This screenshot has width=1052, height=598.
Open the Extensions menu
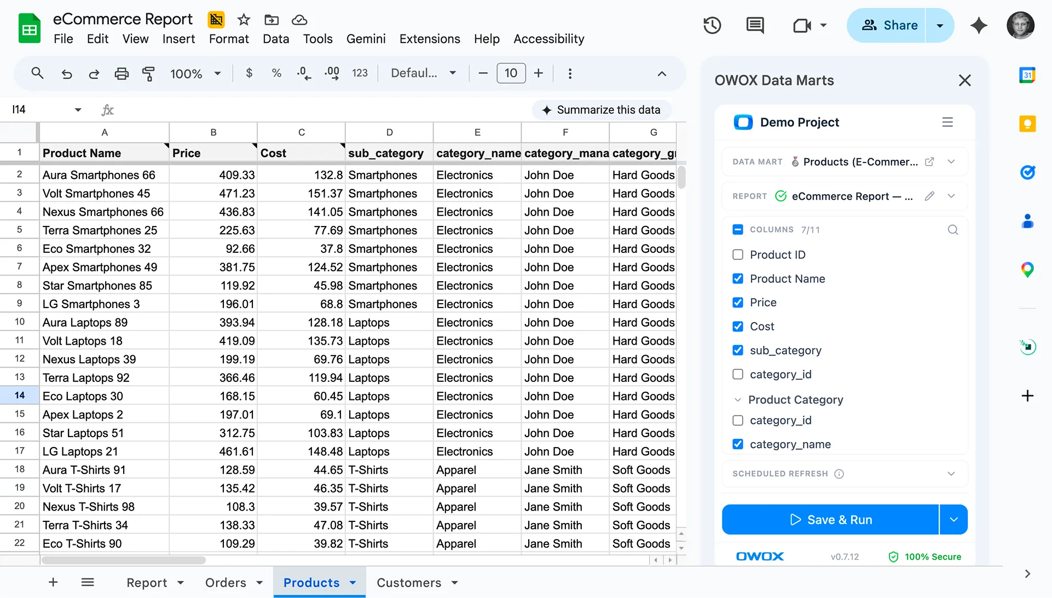coord(430,39)
